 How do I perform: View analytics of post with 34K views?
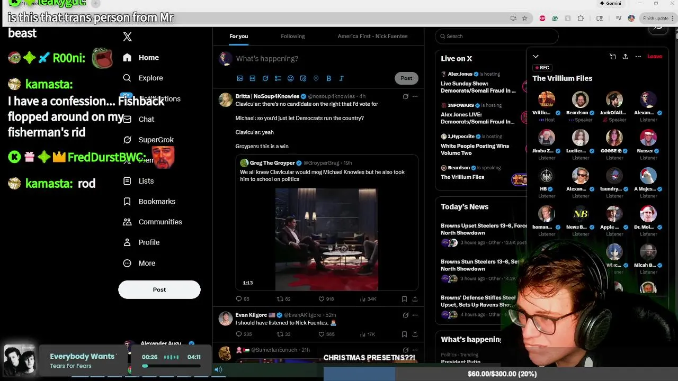point(368,299)
